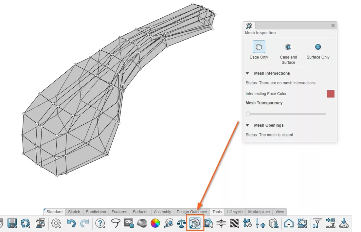Save the current document
Viewport: 361px width, 232px height.
click(x=12, y=223)
